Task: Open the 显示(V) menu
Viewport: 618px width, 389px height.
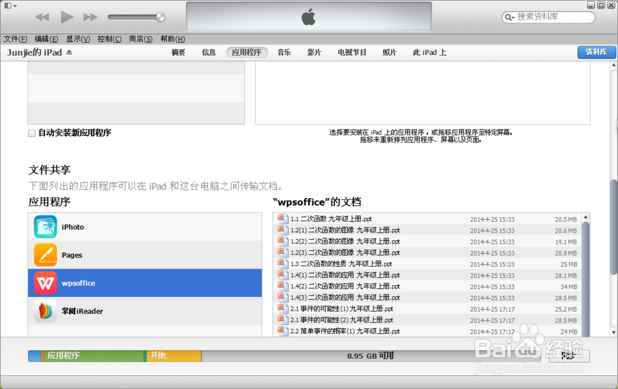Action: (x=78, y=39)
